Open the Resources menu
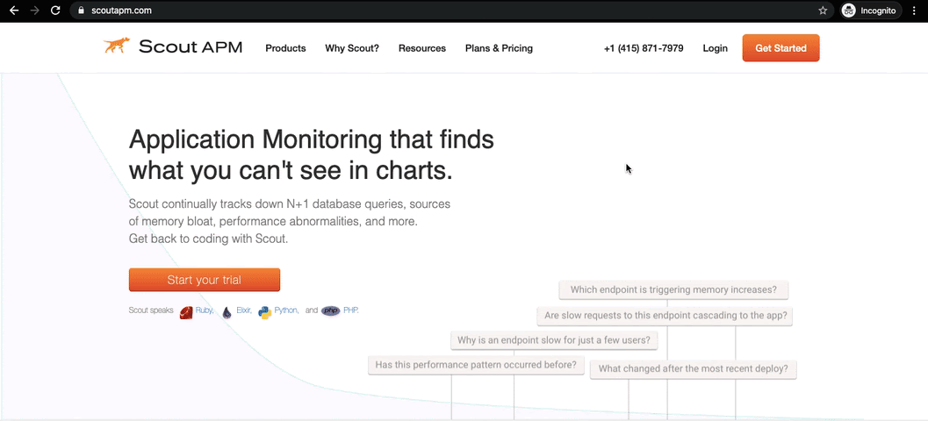Screen dimensions: 928x421 (422, 48)
